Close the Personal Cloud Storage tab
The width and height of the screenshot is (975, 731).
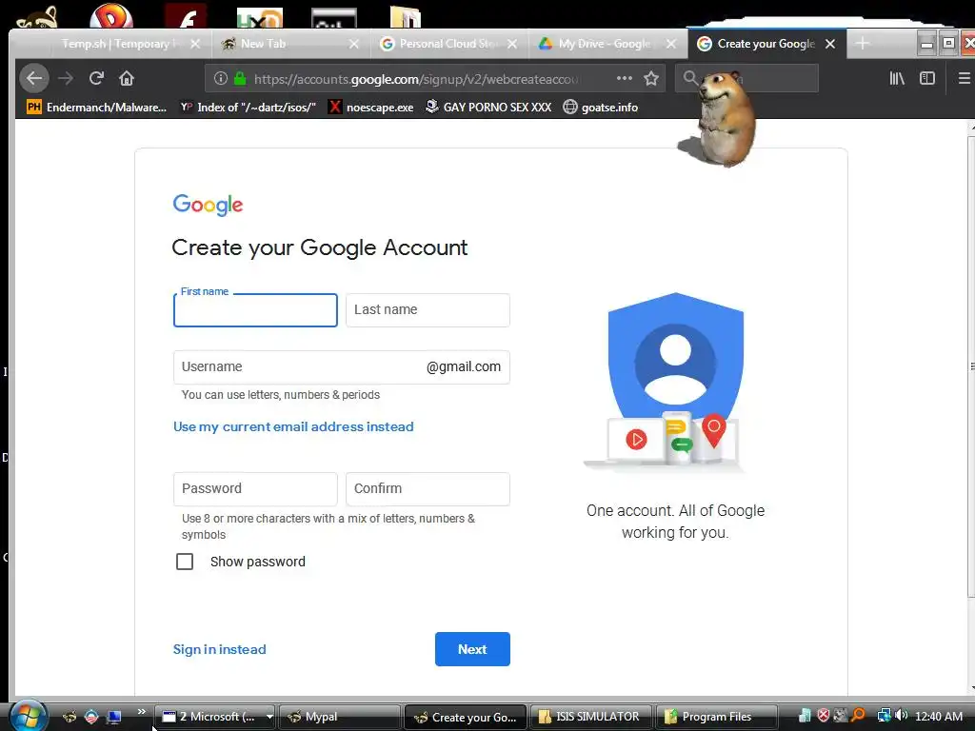[x=511, y=44]
